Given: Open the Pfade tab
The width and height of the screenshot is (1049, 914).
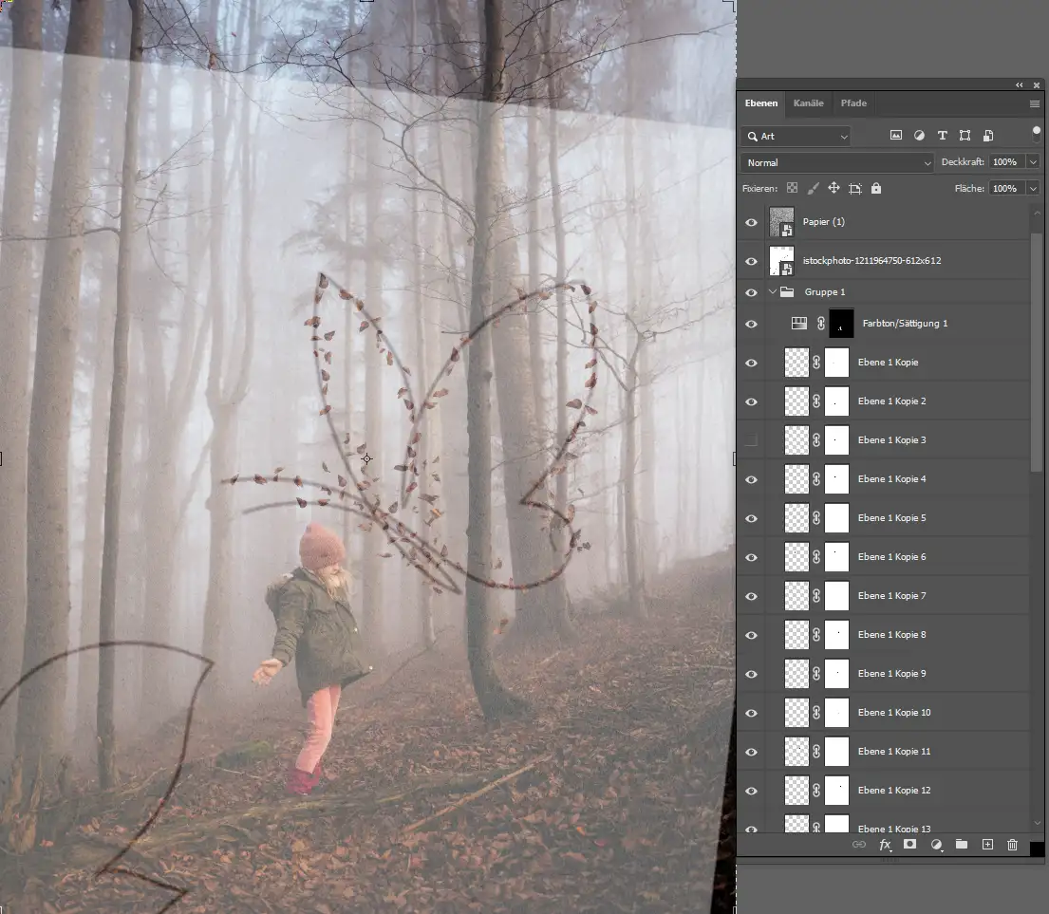Looking at the screenshot, I should tap(853, 103).
